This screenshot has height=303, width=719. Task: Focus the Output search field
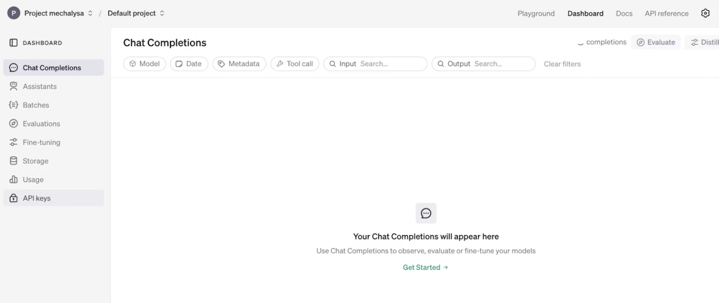[484, 64]
